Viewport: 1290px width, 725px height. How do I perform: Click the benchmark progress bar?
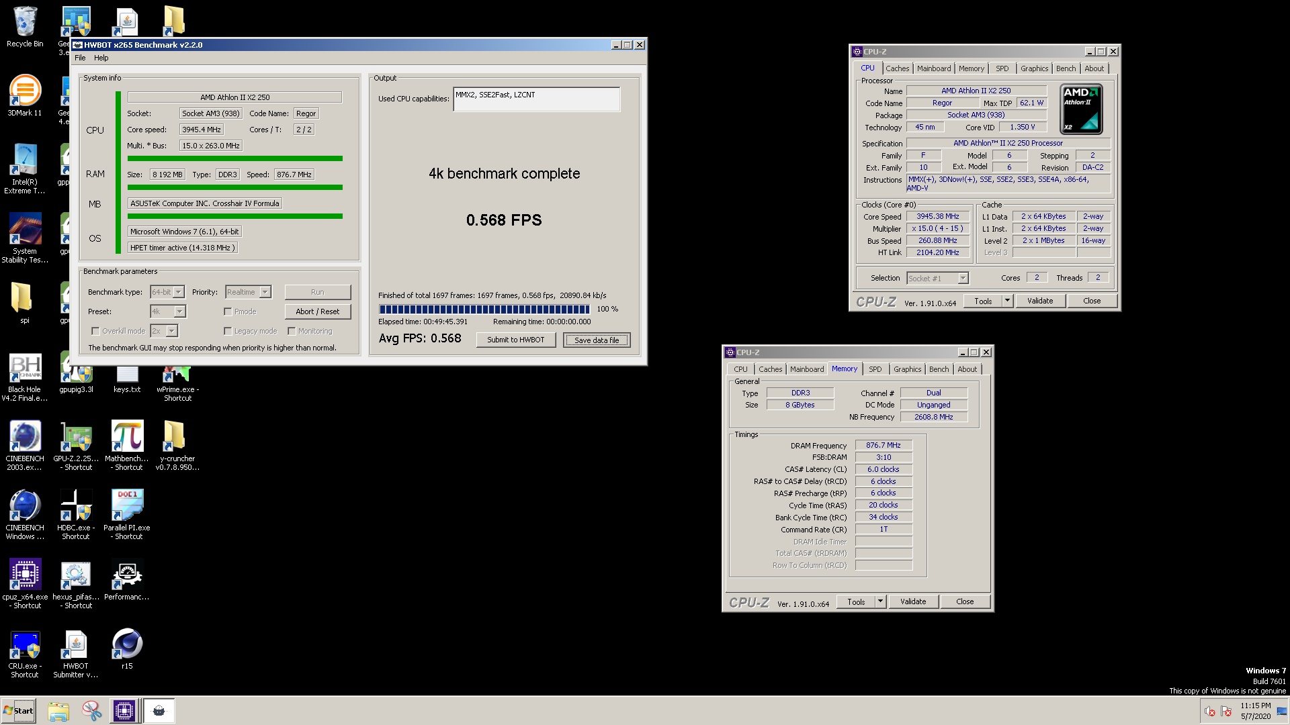tap(484, 309)
